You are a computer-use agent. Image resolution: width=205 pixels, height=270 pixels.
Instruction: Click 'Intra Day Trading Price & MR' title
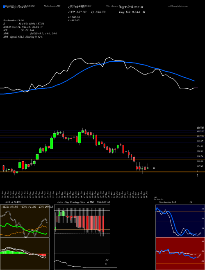point(75,202)
